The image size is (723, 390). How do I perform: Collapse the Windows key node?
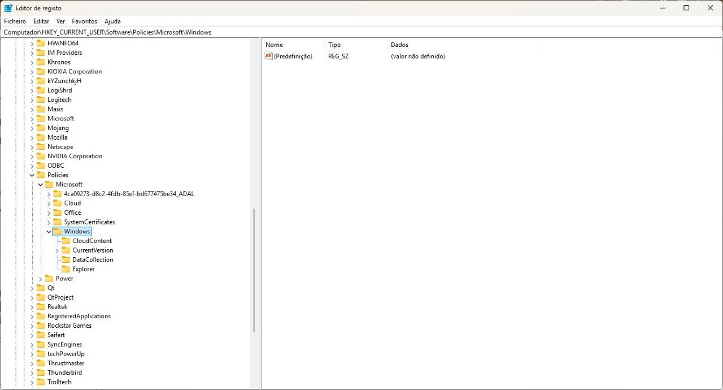pos(49,232)
